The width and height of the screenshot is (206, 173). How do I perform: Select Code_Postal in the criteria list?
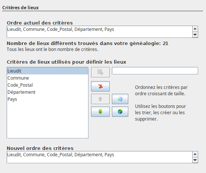click(x=48, y=85)
